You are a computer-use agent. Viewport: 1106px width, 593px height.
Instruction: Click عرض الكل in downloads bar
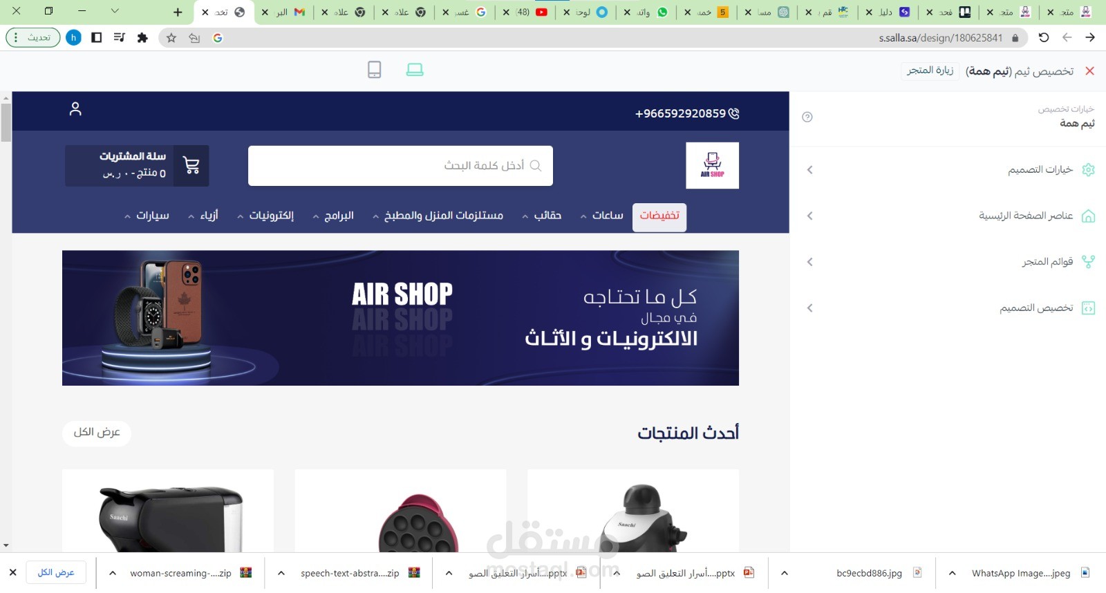click(56, 572)
